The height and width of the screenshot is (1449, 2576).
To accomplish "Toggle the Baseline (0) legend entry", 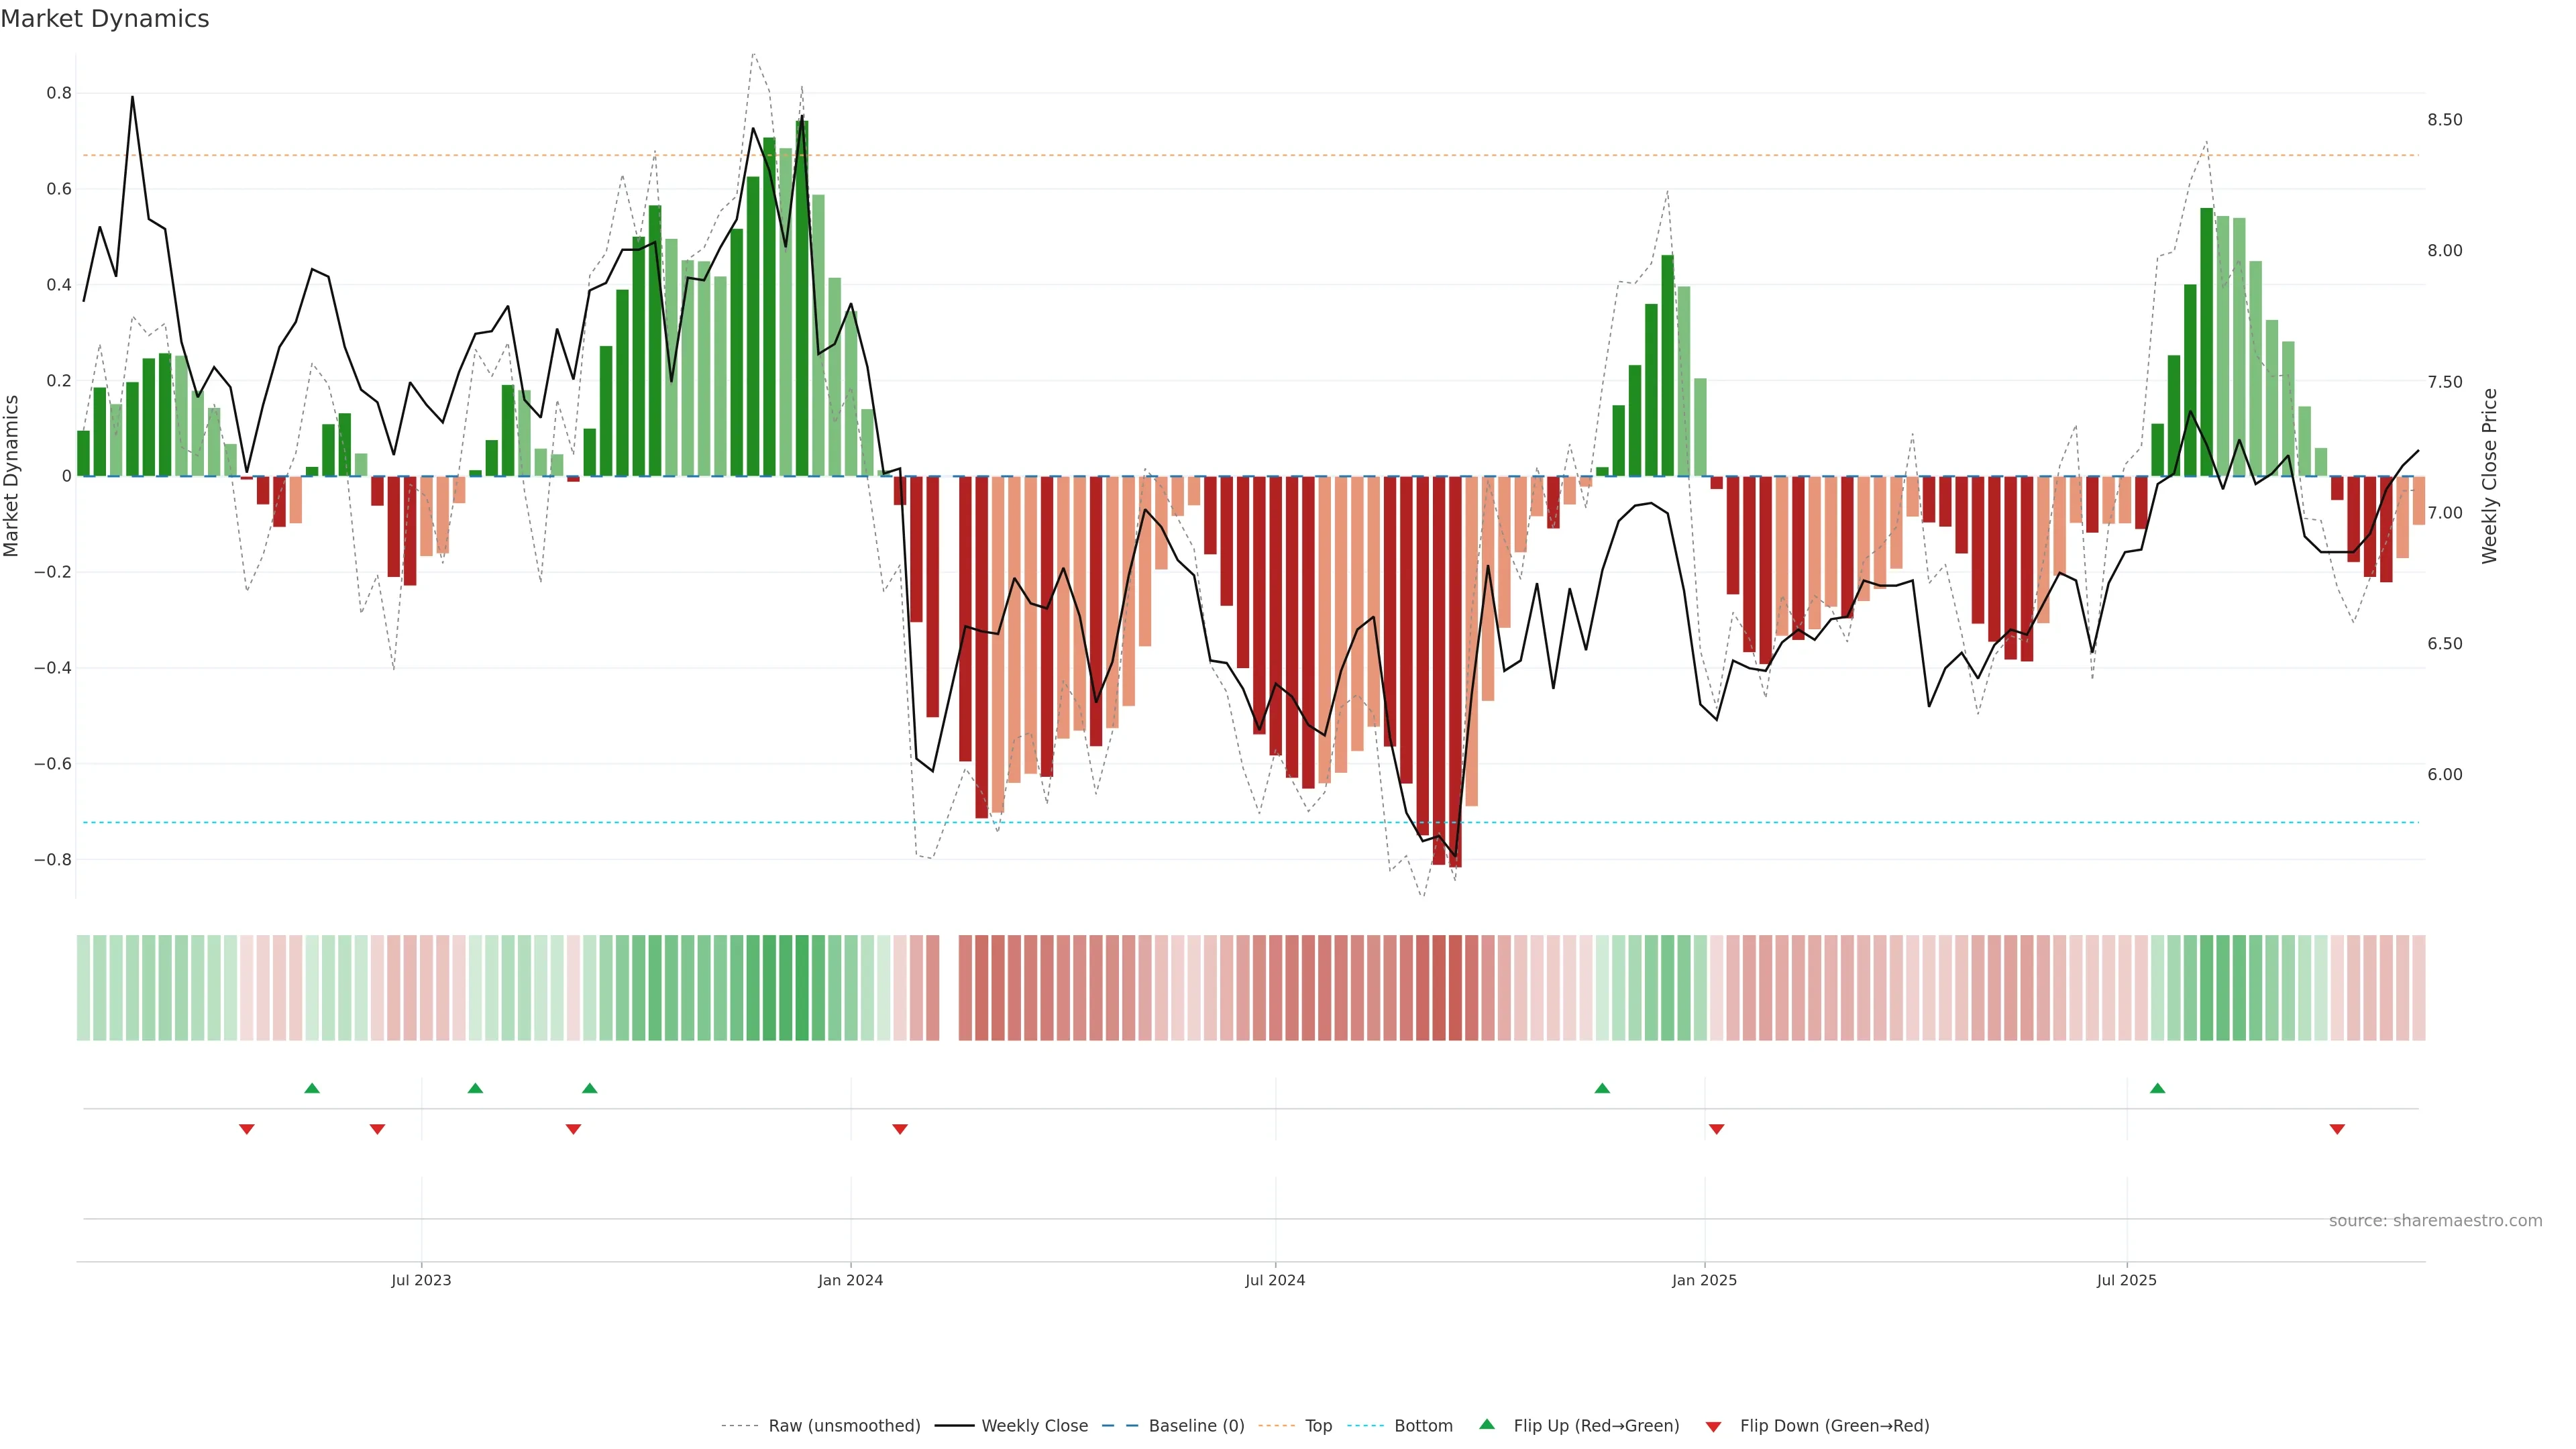I will tap(1196, 1426).
